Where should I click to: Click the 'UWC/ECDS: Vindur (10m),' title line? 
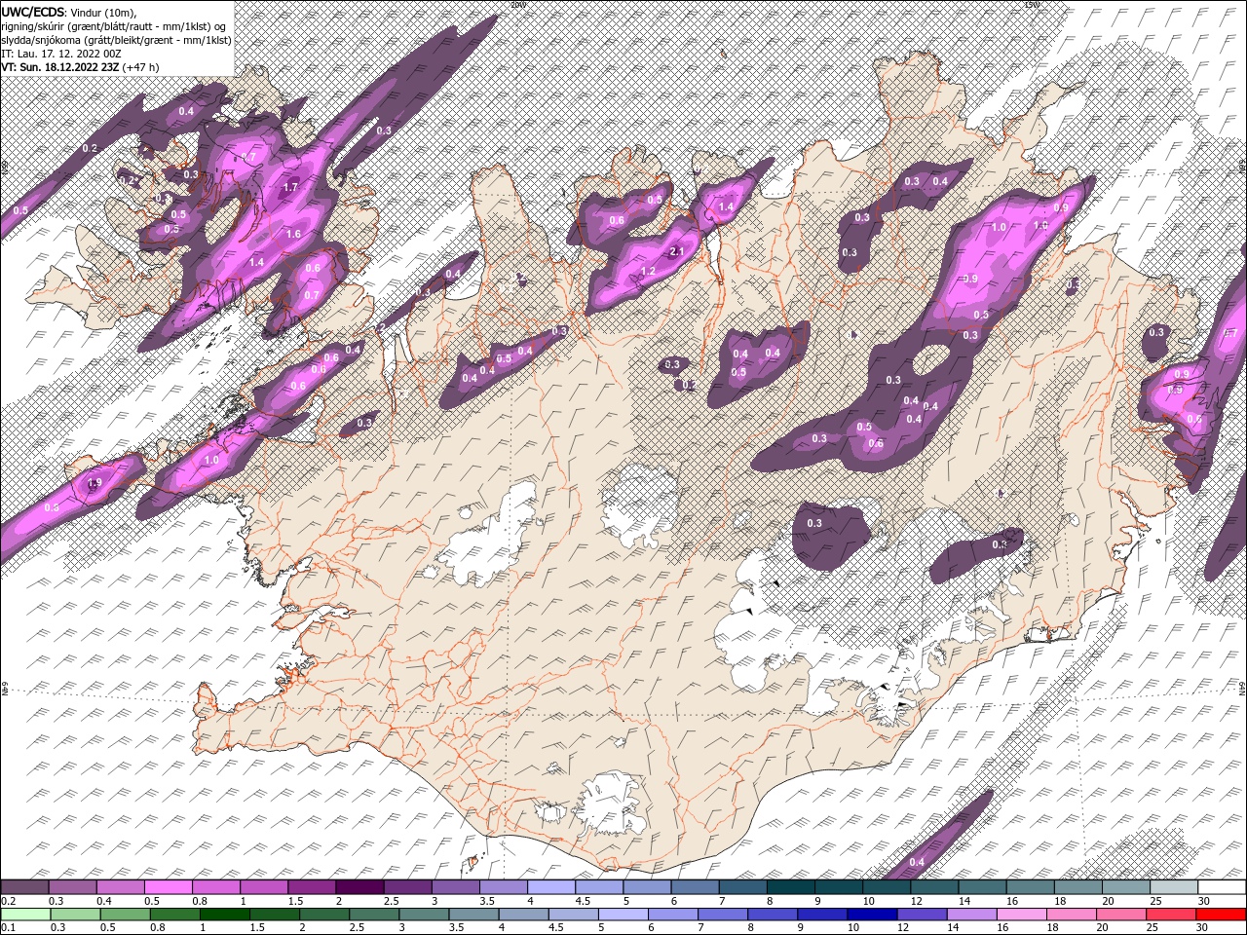tap(69, 11)
